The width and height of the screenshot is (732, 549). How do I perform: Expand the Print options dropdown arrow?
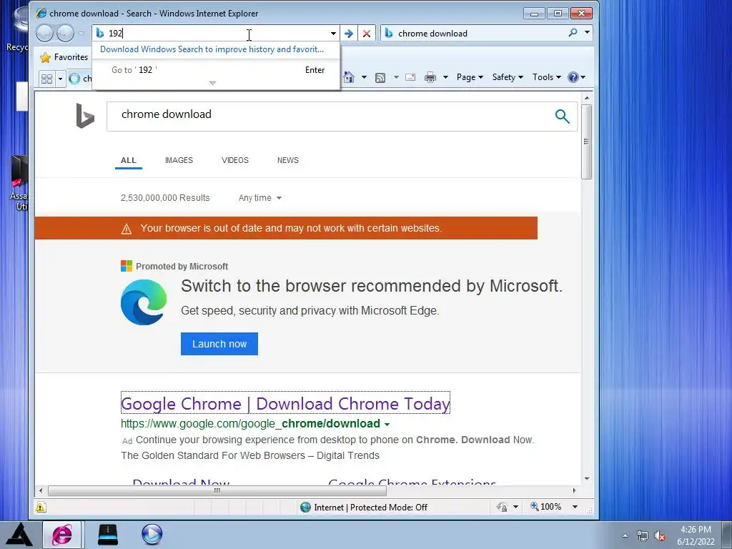[445, 77]
